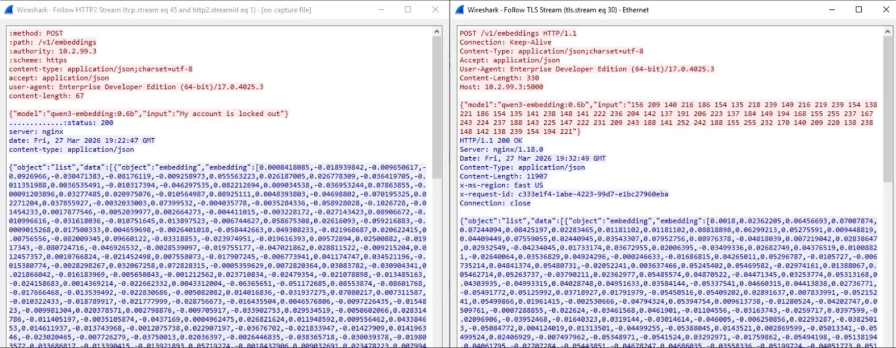Close the Follow TLS Stream window
Viewport: 896px width, 348px height.
coord(886,10)
